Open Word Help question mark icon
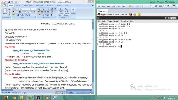 (93, 6)
